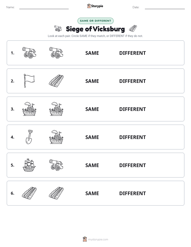Click the Storypie logo at page top
The width and height of the screenshot is (191, 247).
[x=95, y=6]
